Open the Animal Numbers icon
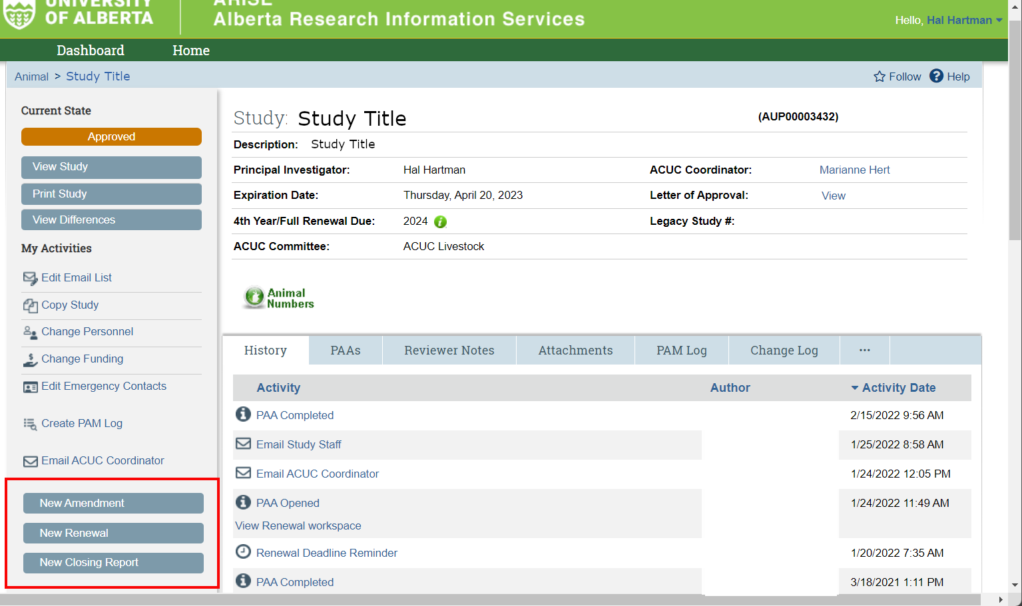The width and height of the screenshot is (1022, 606). coord(254,297)
